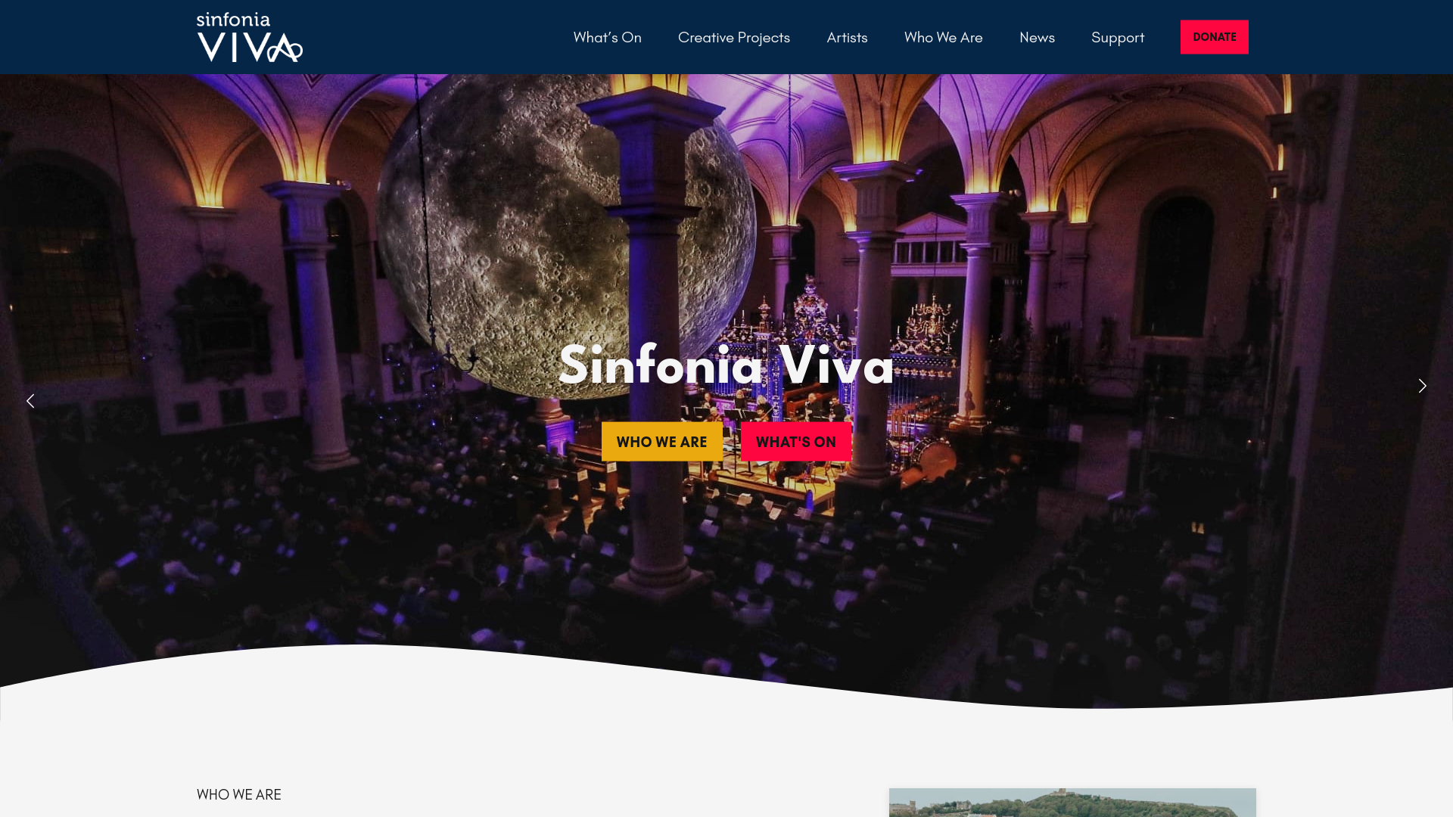Open the What's On menu
Image resolution: width=1453 pixels, height=817 pixels.
click(x=607, y=37)
